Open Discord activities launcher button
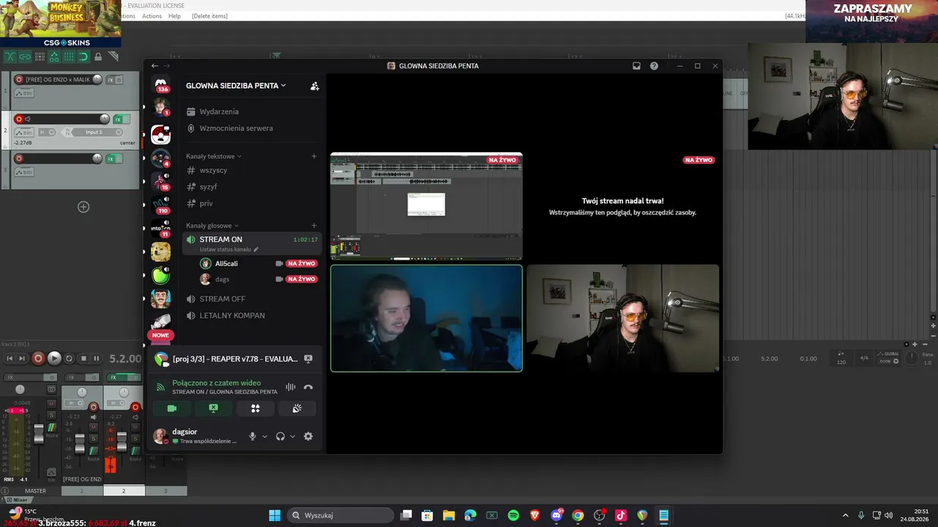 click(x=255, y=408)
